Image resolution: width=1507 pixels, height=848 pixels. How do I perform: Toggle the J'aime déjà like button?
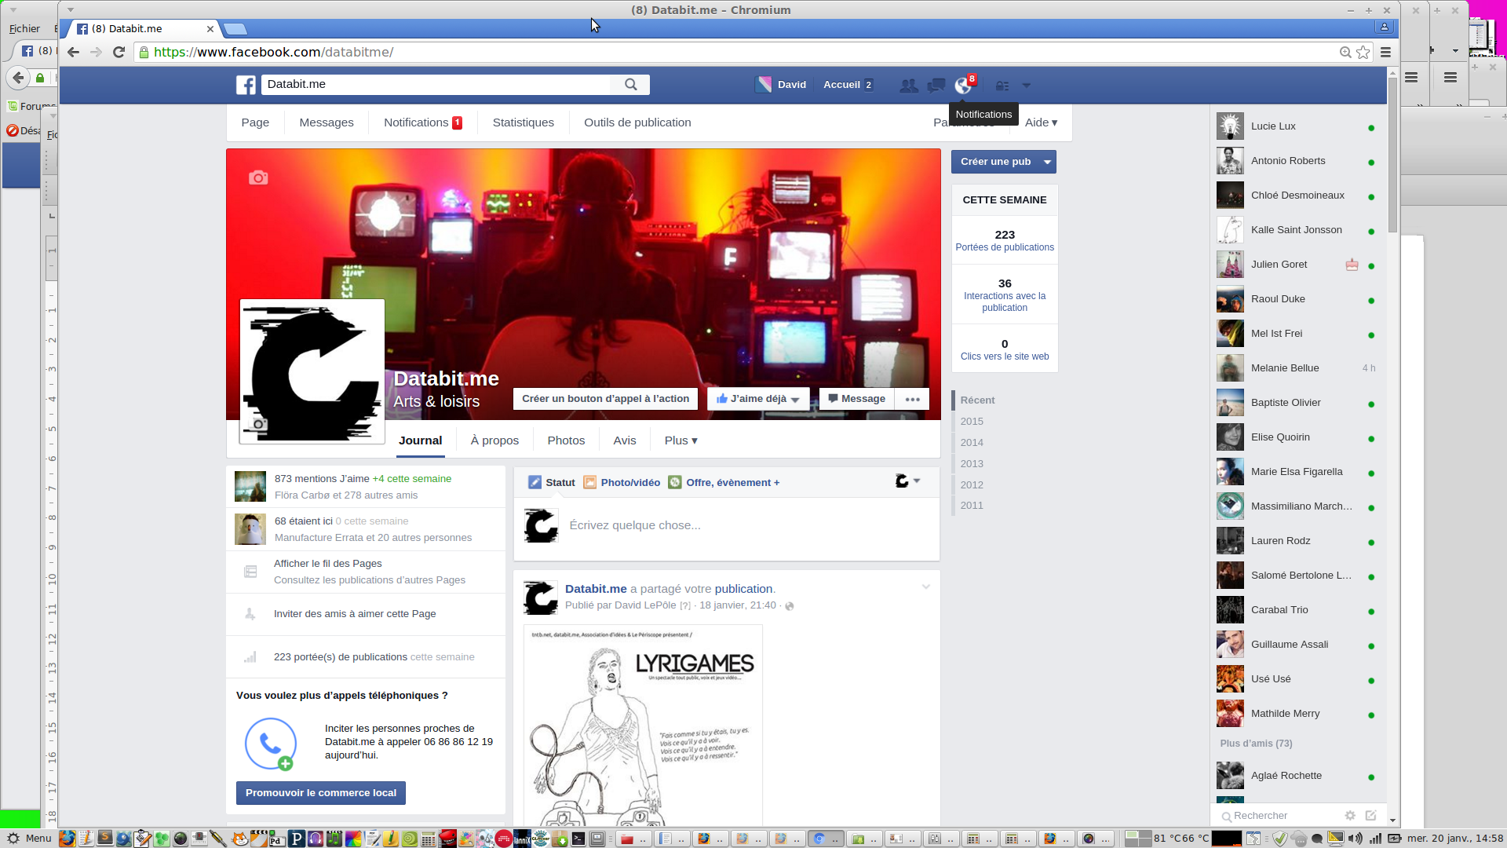[757, 399]
